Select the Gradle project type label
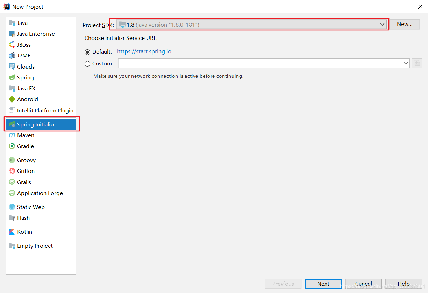 click(x=26, y=146)
